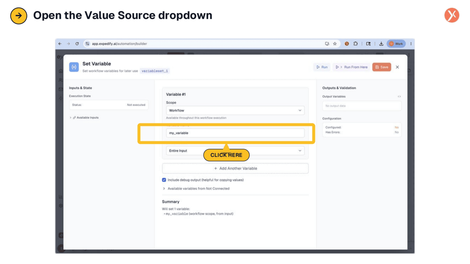Go forward in browser history
The height and width of the screenshot is (264, 470).
coord(68,44)
